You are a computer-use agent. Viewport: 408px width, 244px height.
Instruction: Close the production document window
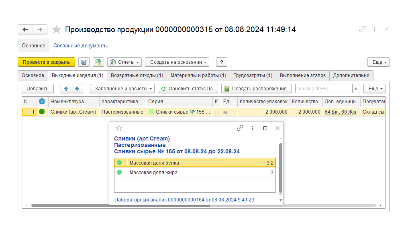click(386, 29)
